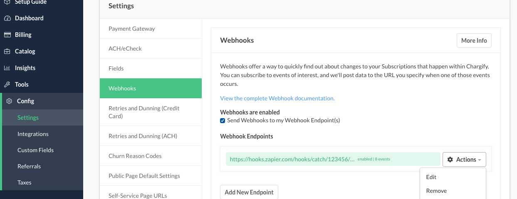The width and height of the screenshot is (517, 199).
Task: Go to Integrations under Config
Action: (x=33, y=134)
